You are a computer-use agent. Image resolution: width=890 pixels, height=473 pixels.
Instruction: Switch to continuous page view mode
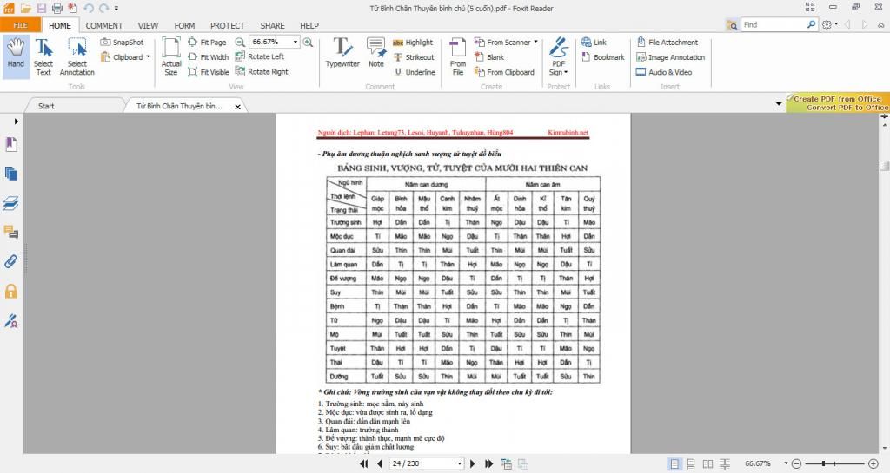tap(691, 463)
